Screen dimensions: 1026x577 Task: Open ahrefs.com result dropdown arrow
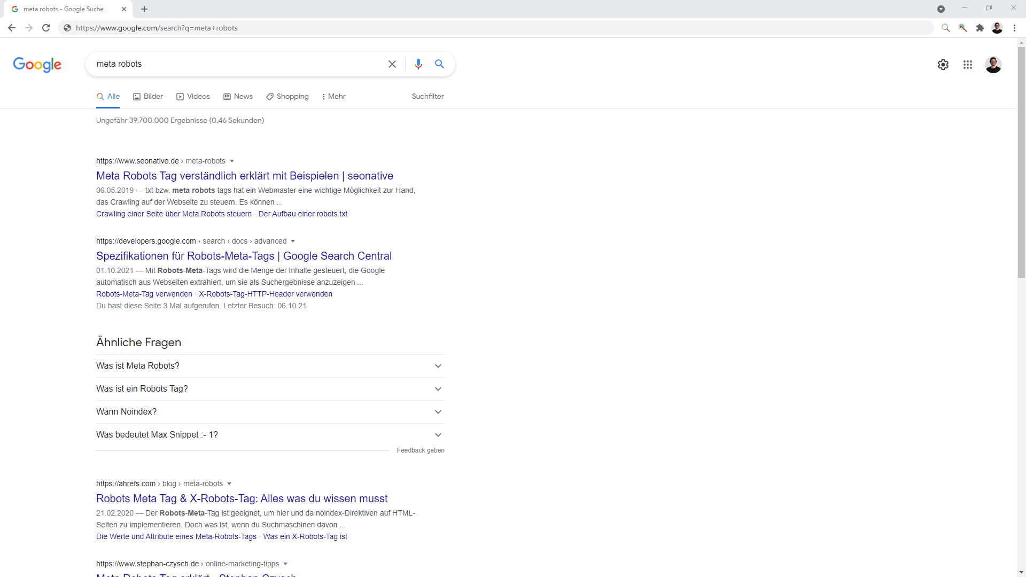[229, 484]
